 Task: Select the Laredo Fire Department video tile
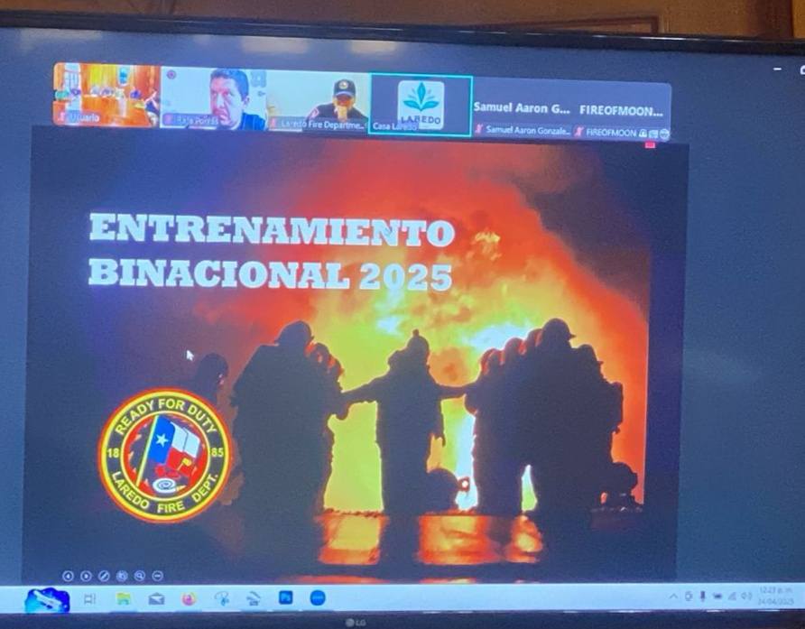point(318,100)
